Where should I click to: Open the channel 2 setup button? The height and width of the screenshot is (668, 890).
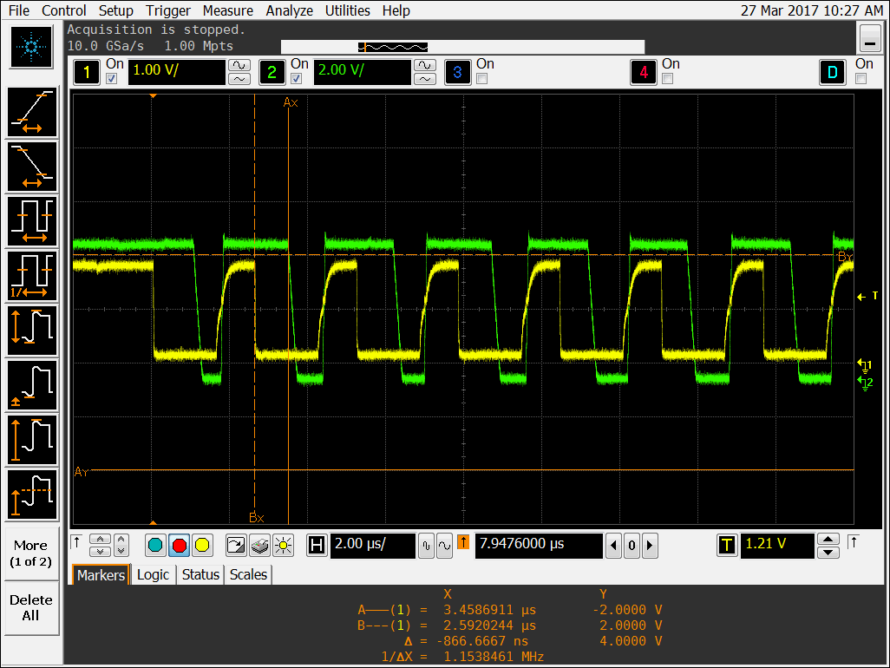[x=272, y=72]
